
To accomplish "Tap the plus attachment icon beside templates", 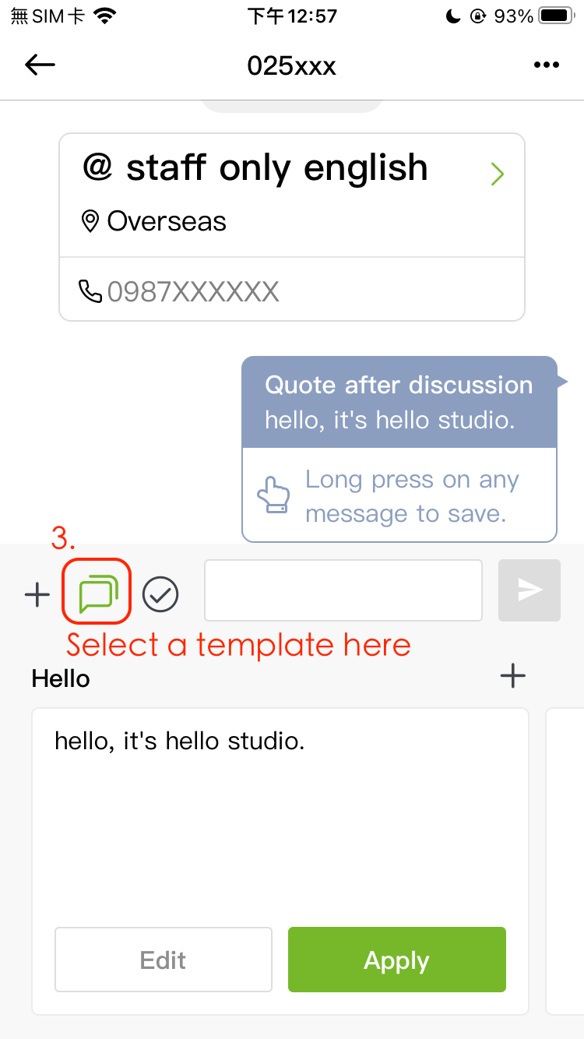I will [x=37, y=595].
